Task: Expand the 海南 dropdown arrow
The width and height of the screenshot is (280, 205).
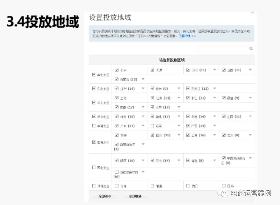Action: [179, 125]
